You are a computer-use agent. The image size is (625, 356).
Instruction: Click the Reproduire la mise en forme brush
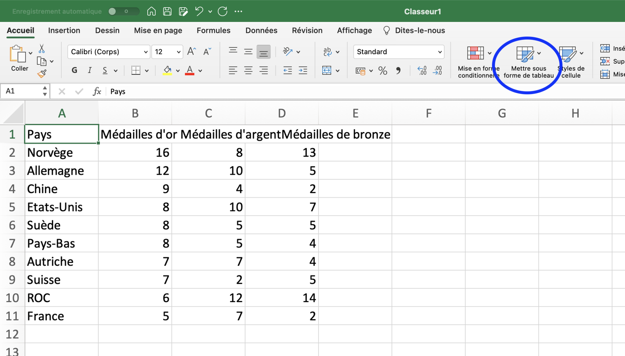tap(43, 74)
